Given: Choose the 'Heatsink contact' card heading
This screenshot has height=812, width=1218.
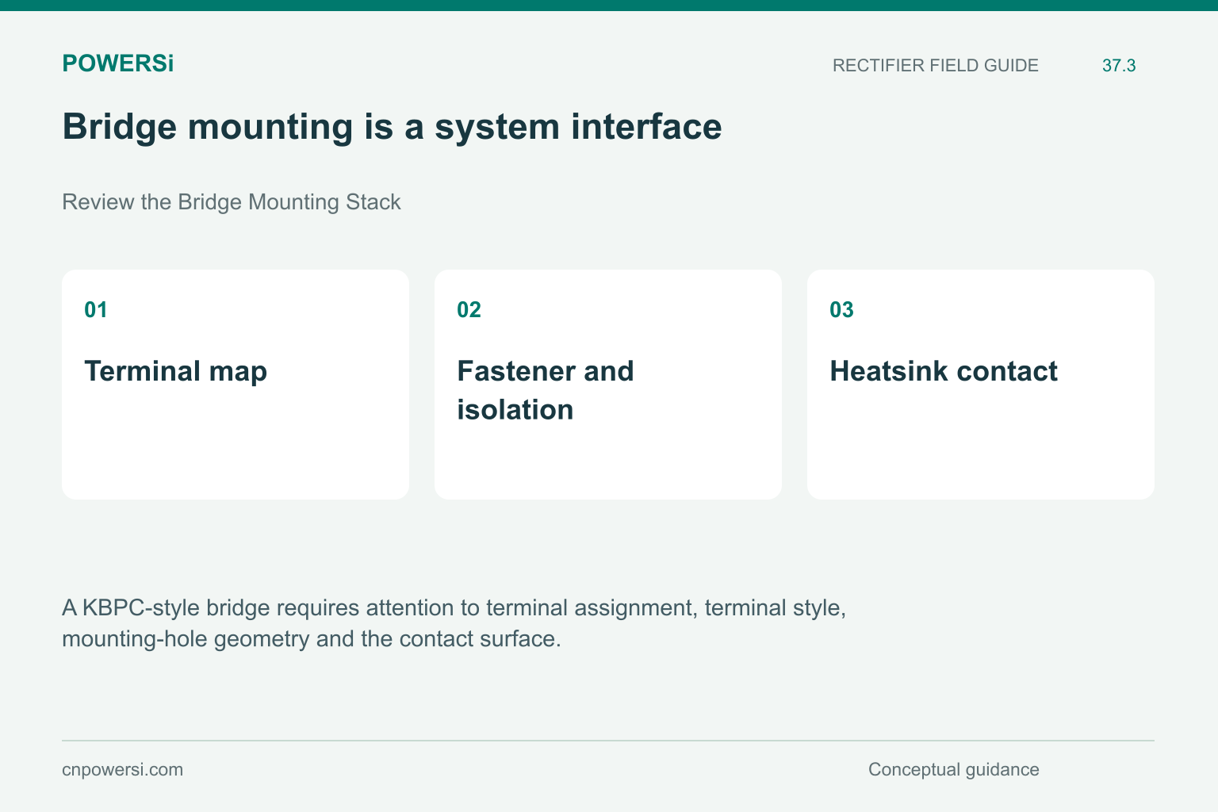Looking at the screenshot, I should (x=944, y=371).
